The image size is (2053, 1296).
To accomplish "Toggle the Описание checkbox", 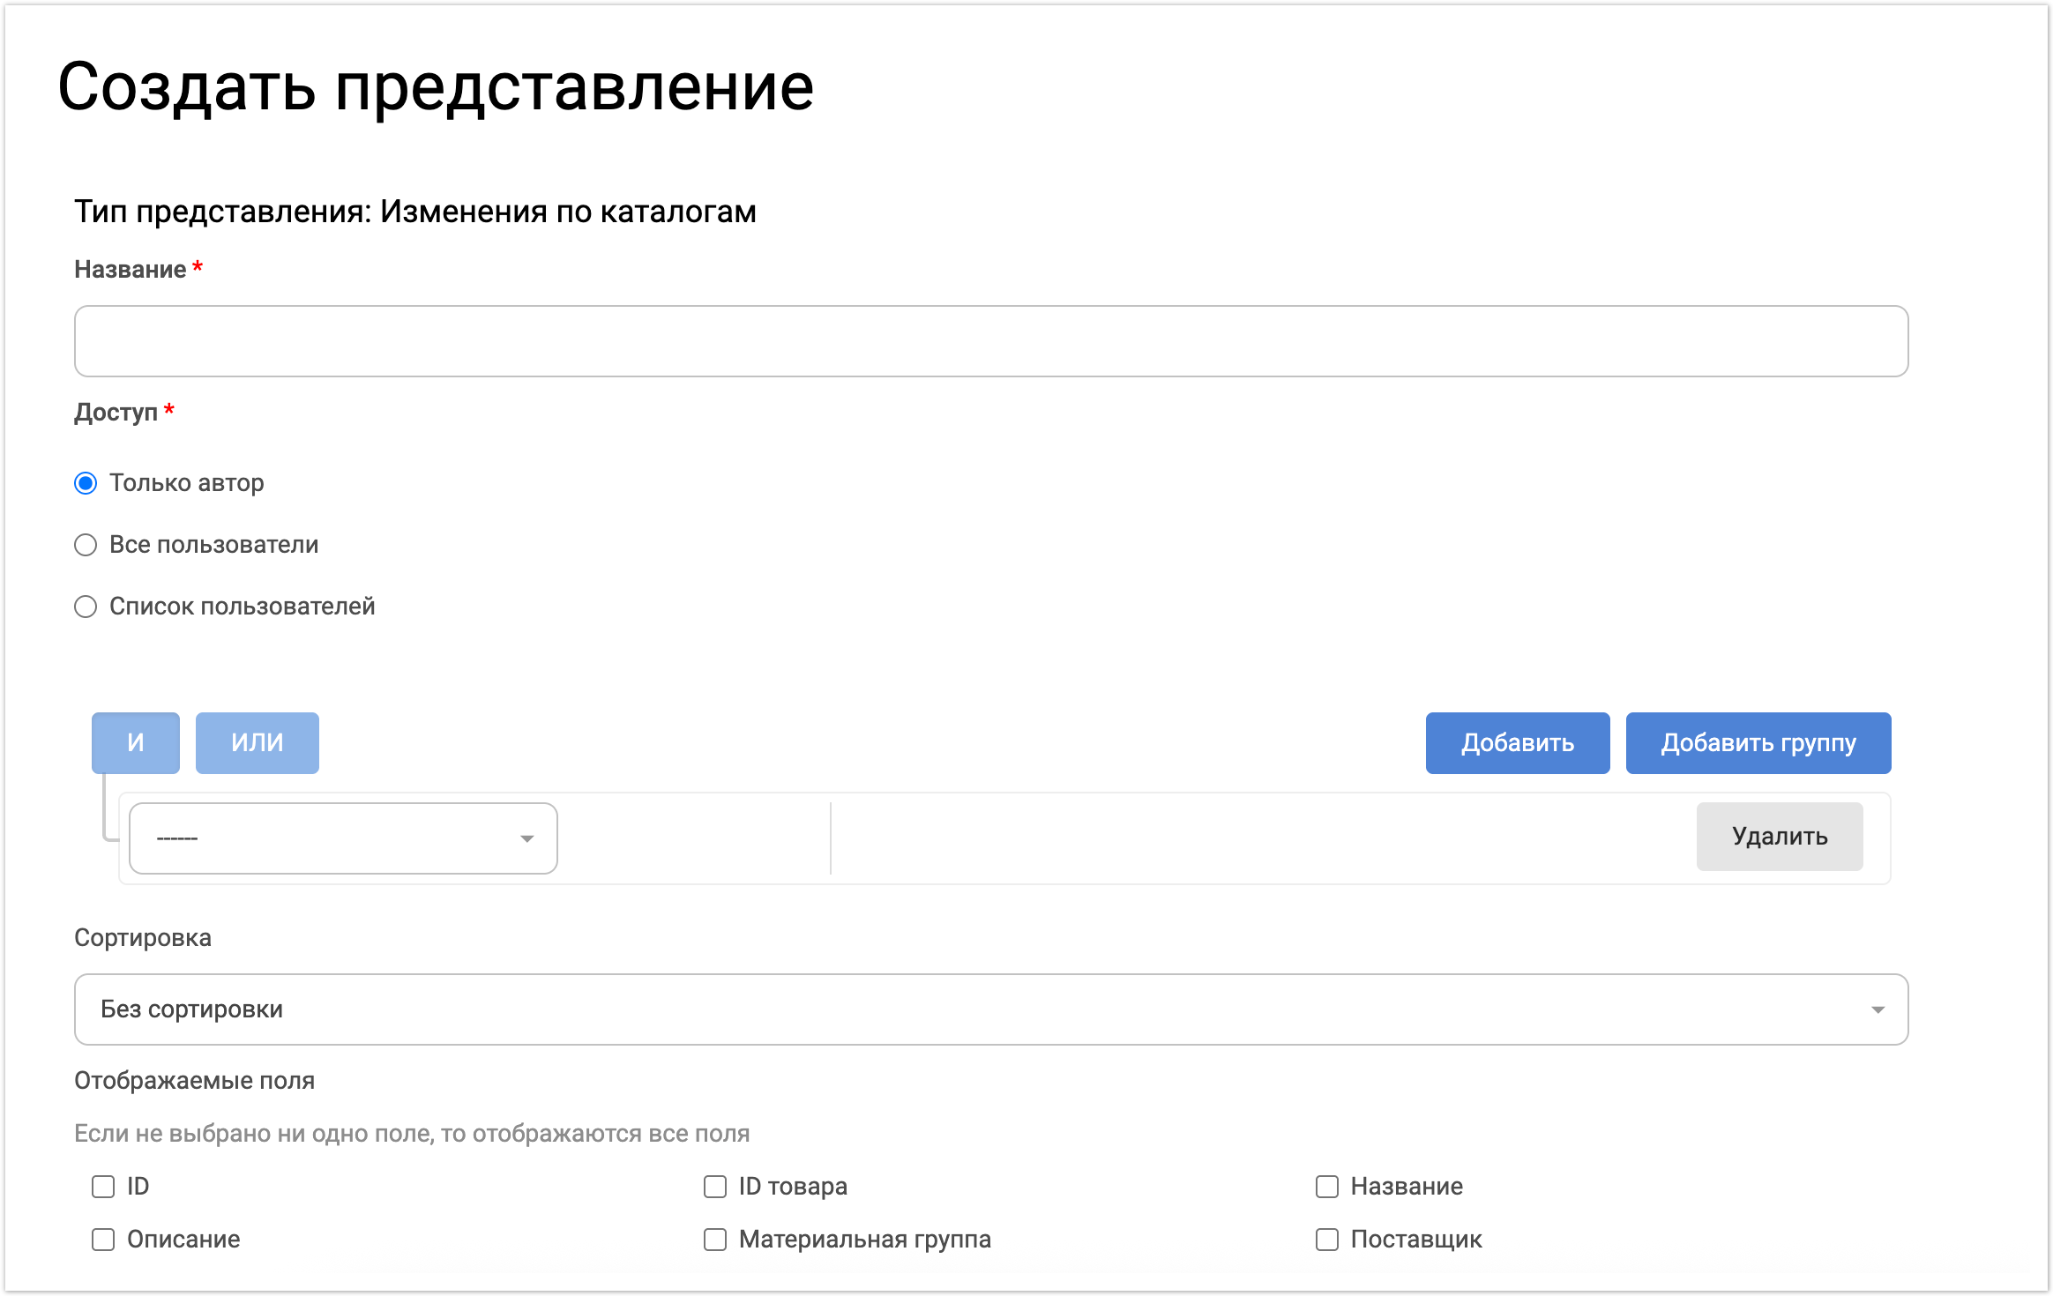I will point(103,1240).
